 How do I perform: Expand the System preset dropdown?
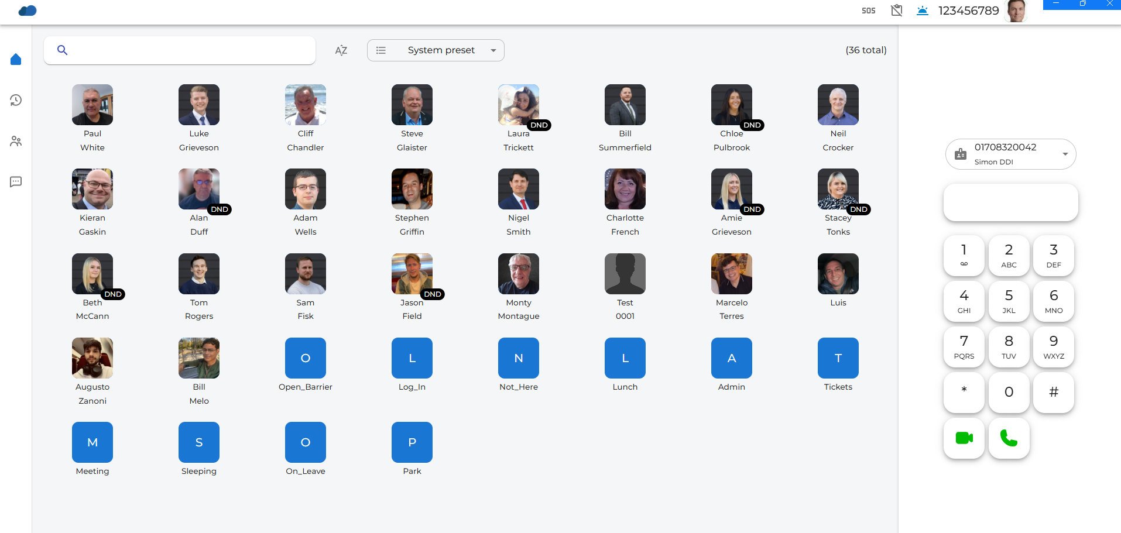pos(436,50)
